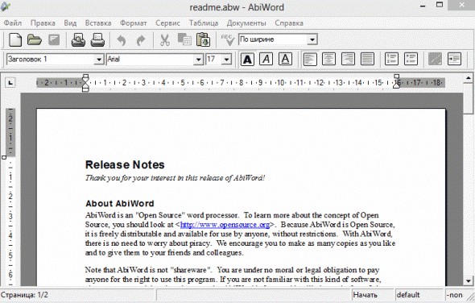Click the tab stop type selector on ruler
Viewport: 475px width, 303px height.
coord(10,82)
